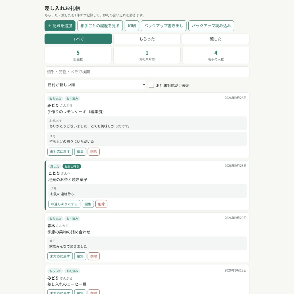The height and width of the screenshot is (294, 294).
Task: Switch to the もらった tab
Action: click(x=147, y=39)
